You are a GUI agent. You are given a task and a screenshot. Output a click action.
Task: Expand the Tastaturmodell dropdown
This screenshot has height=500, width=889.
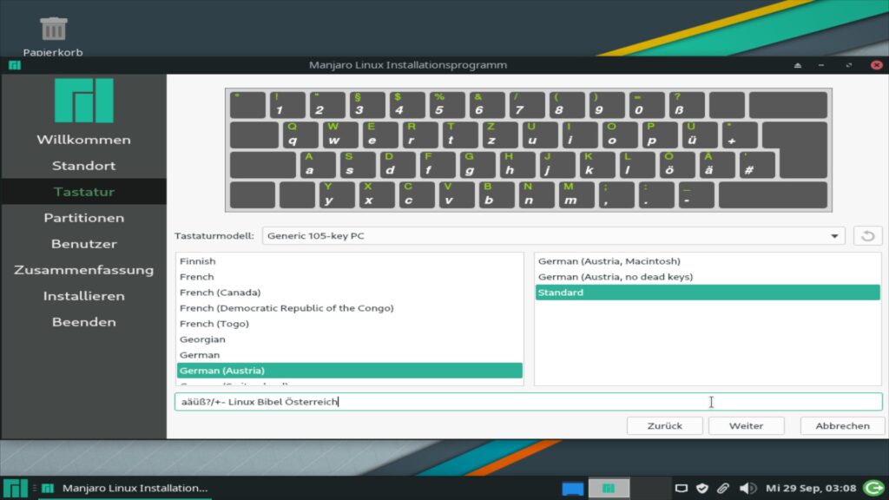coord(553,236)
